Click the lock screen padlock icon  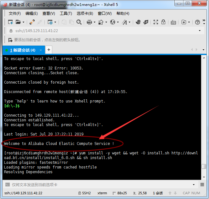tap(163, 22)
